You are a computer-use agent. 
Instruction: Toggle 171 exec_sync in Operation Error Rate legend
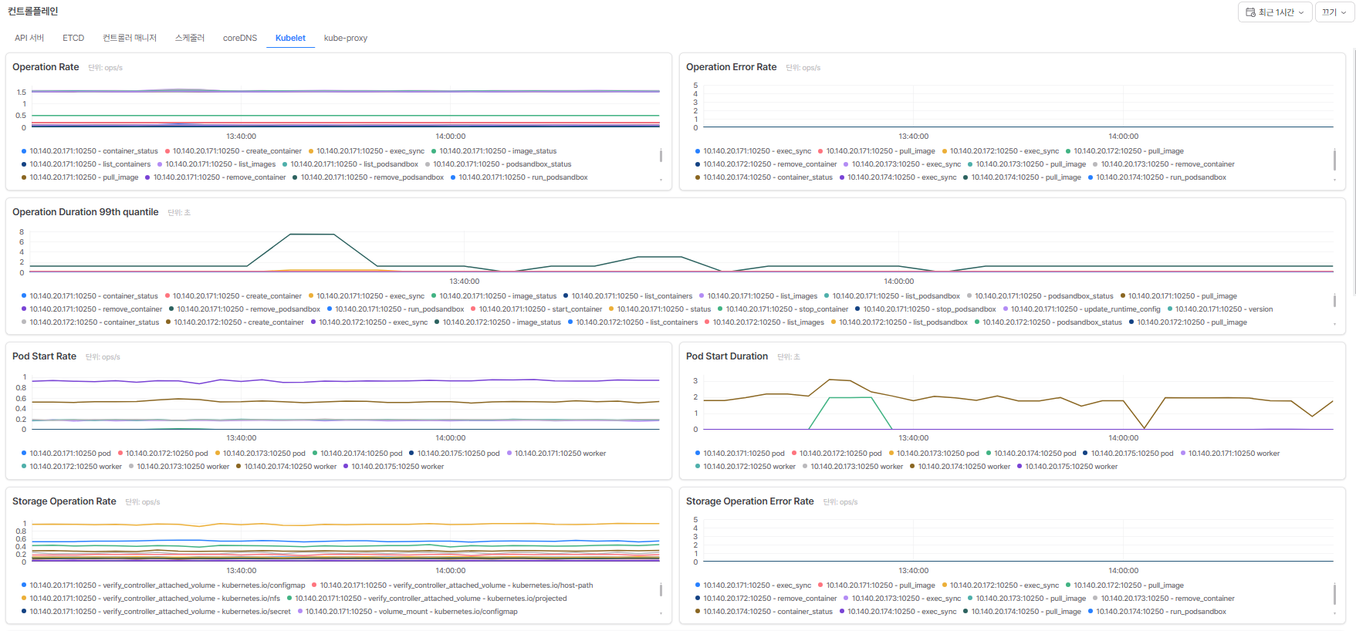(753, 151)
